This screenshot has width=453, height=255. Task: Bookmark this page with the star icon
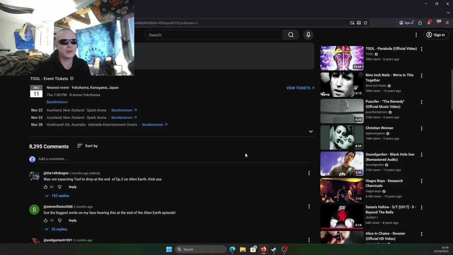[x=366, y=23]
